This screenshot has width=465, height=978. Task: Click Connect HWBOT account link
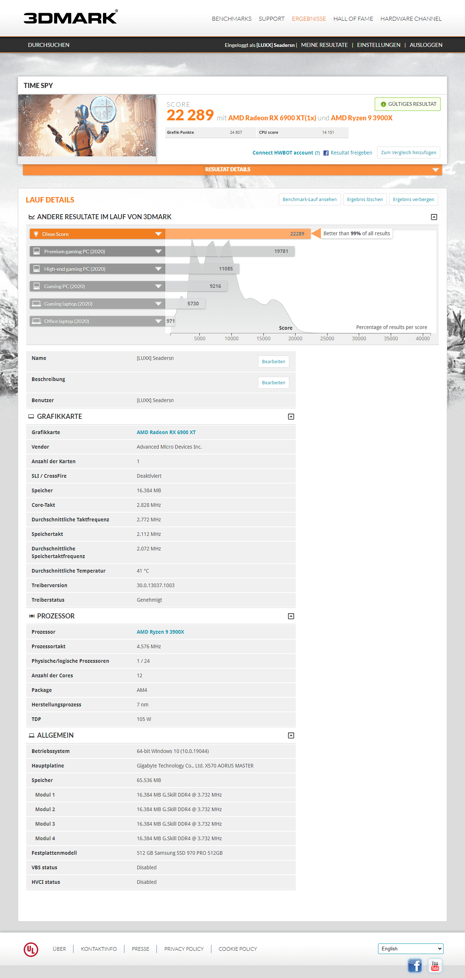[x=283, y=153]
